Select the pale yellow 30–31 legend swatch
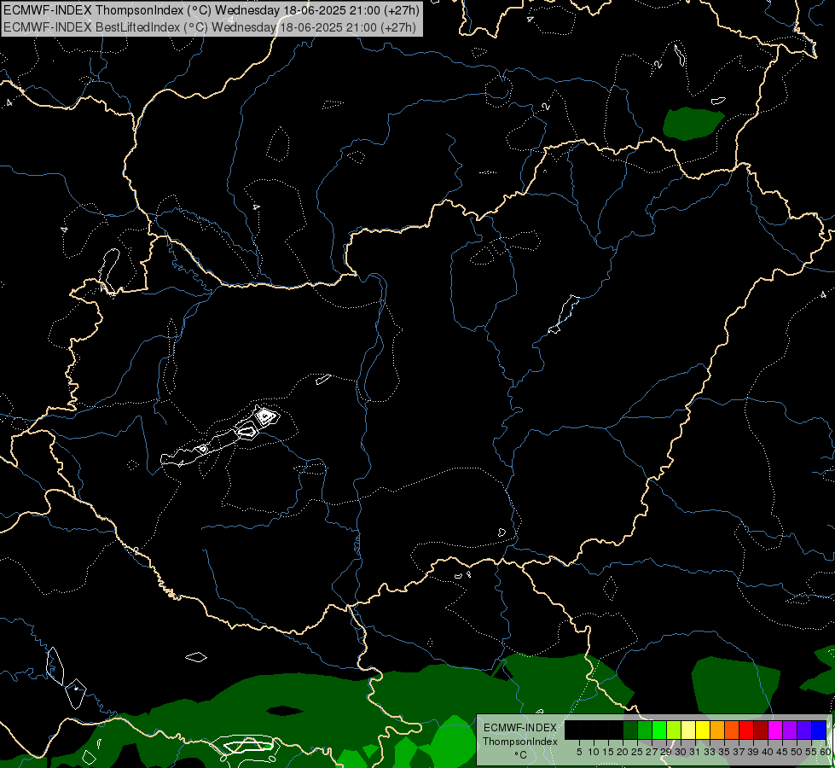Image resolution: width=835 pixels, height=768 pixels. point(687,730)
